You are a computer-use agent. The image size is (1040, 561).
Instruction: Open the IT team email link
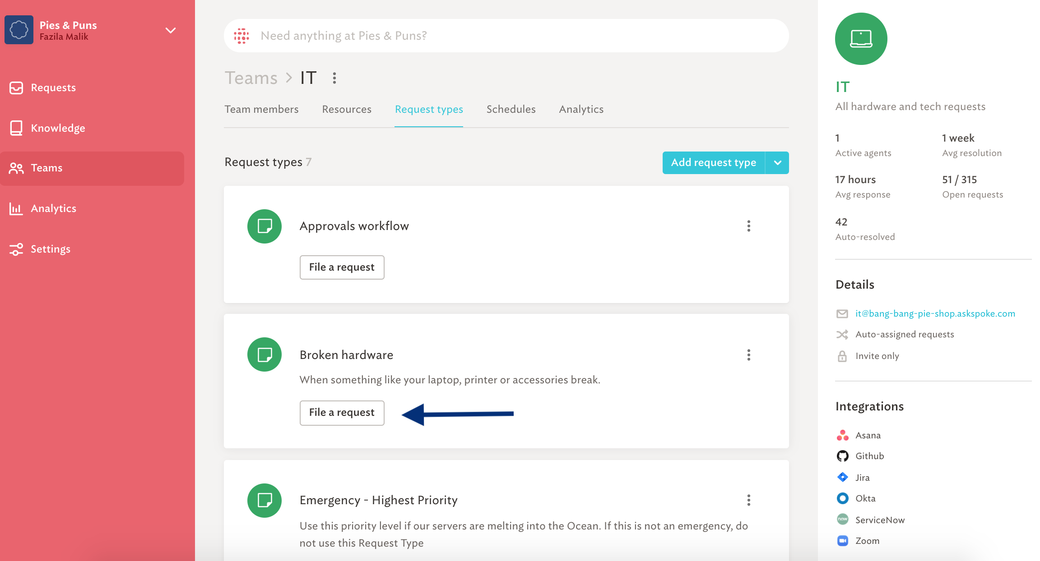[935, 313]
